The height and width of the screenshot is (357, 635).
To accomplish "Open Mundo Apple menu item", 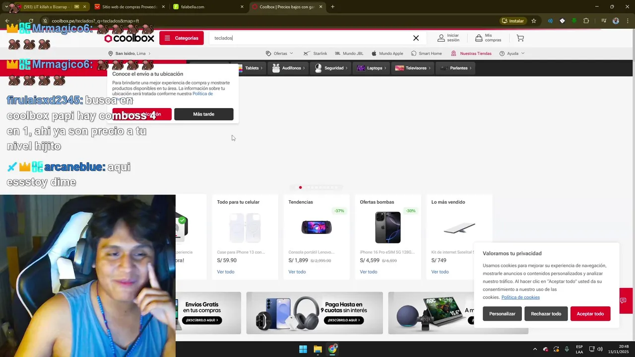I will click(x=387, y=54).
